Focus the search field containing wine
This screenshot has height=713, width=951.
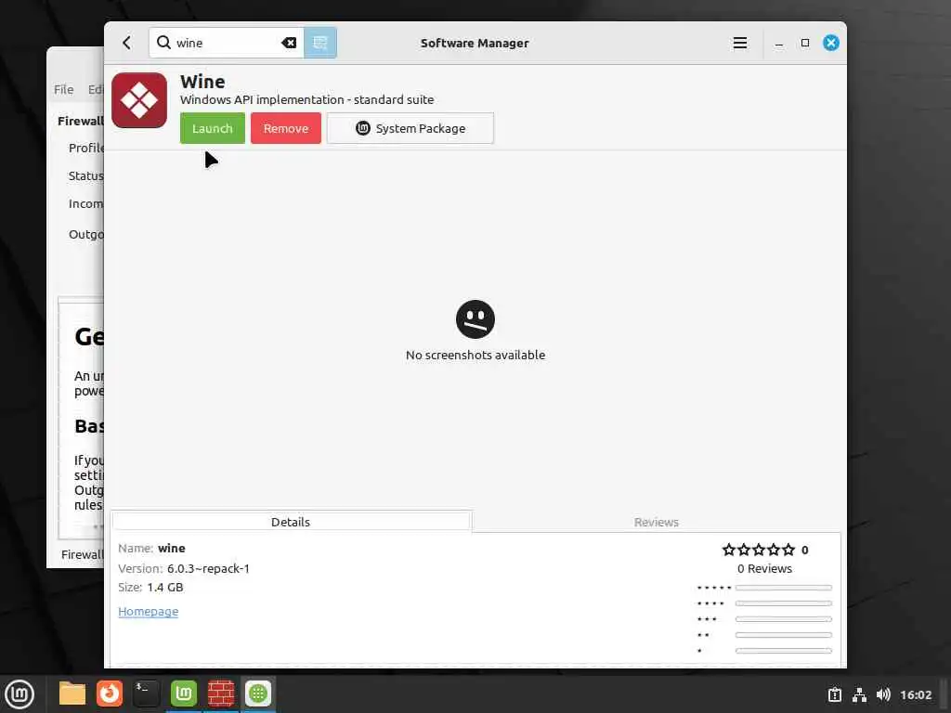[227, 43]
